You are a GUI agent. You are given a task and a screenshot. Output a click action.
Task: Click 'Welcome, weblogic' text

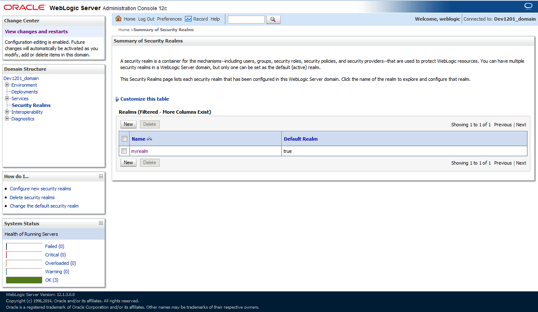point(437,19)
